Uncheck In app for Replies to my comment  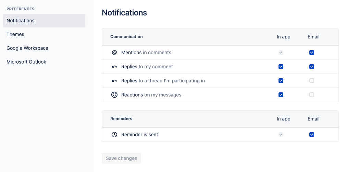(281, 67)
